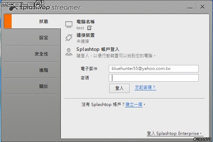Select the 狀態 tab
The image size is (213, 142).
[32, 21]
